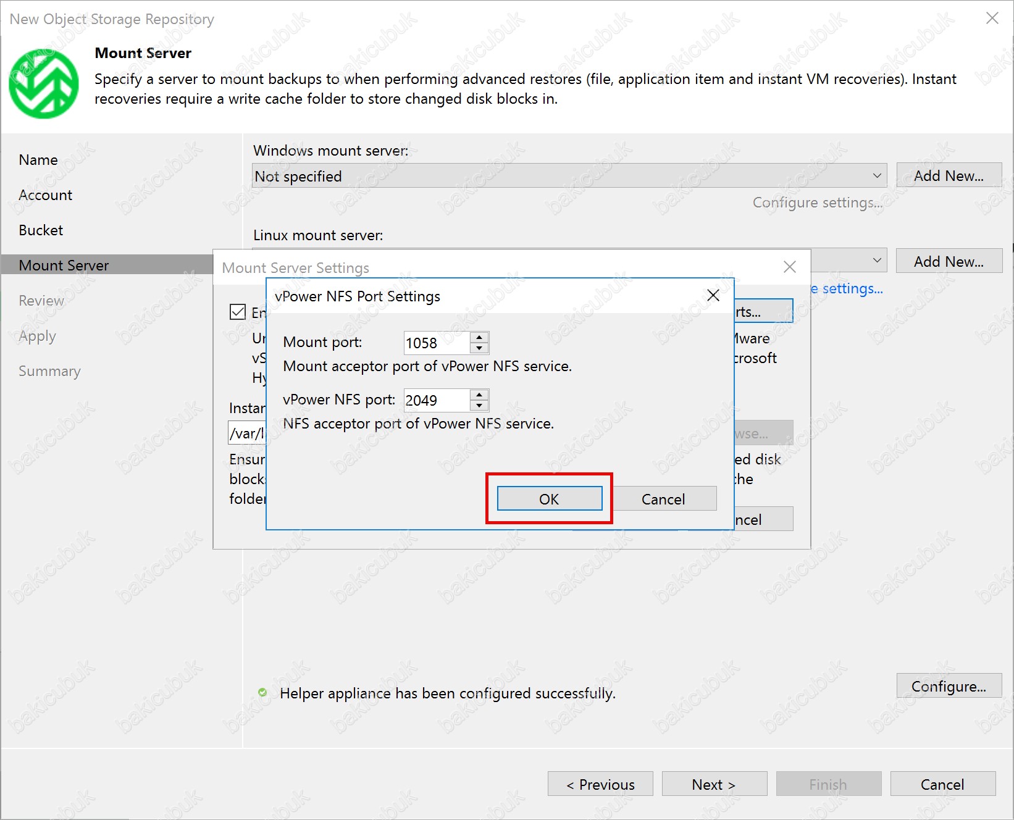The width and height of the screenshot is (1014, 820).
Task: Increase vPower NFS port with up arrow
Action: pos(479,395)
